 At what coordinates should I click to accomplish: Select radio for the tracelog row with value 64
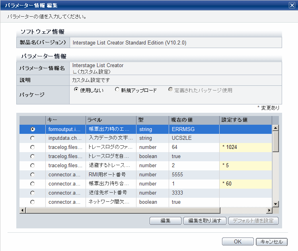(x=33, y=147)
